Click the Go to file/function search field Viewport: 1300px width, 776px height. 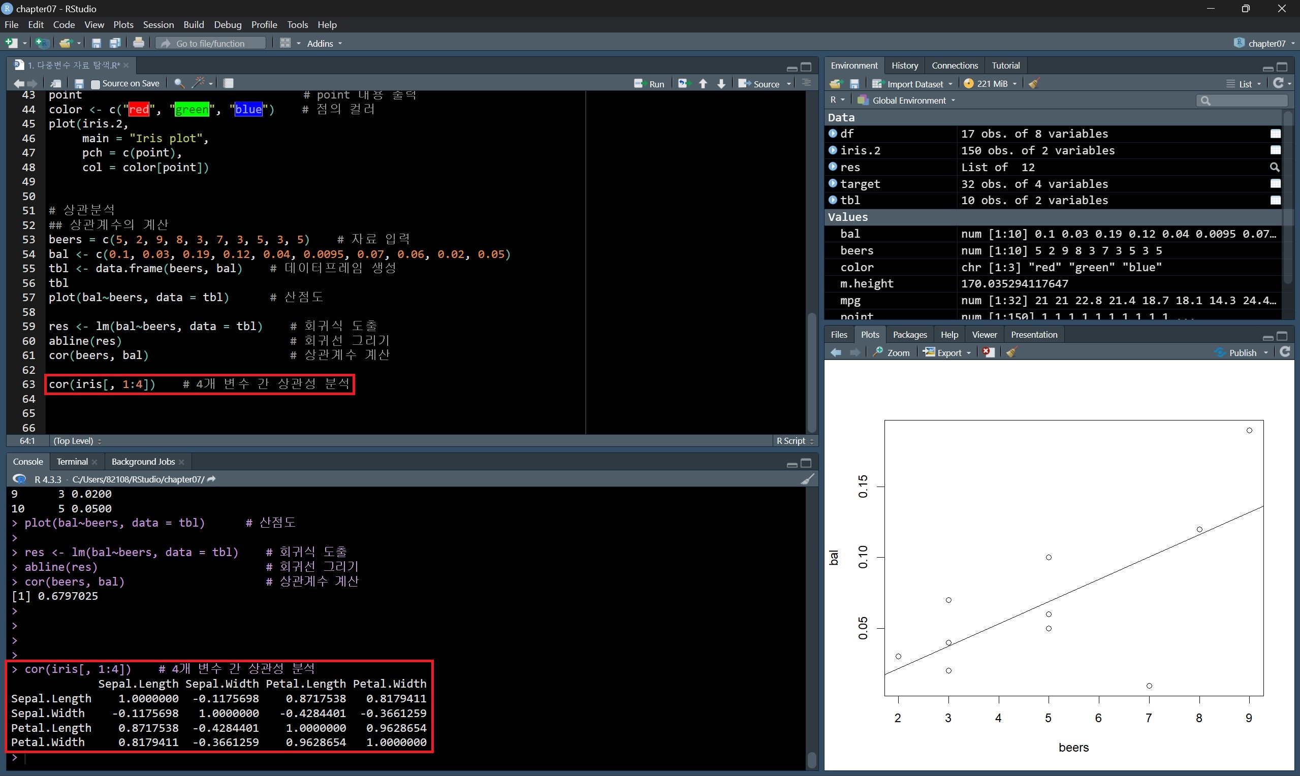(210, 43)
